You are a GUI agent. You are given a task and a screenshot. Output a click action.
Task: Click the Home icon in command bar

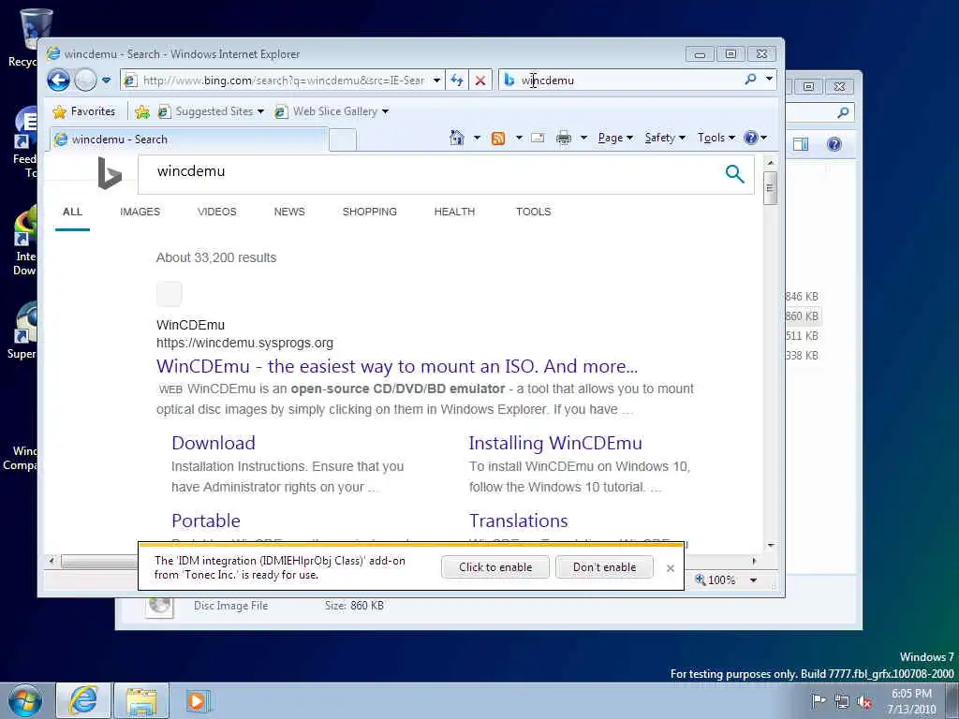tap(457, 138)
